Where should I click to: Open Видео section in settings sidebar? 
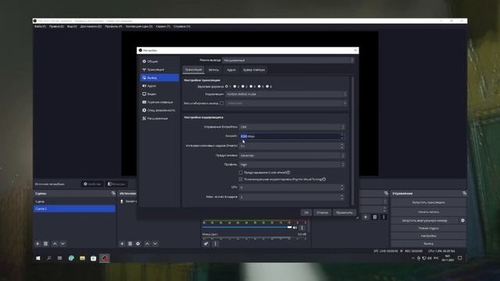(x=159, y=94)
